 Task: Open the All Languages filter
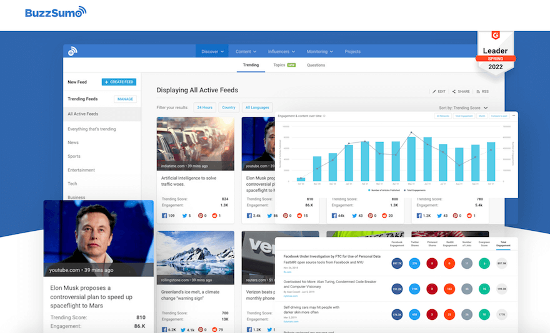(x=257, y=107)
